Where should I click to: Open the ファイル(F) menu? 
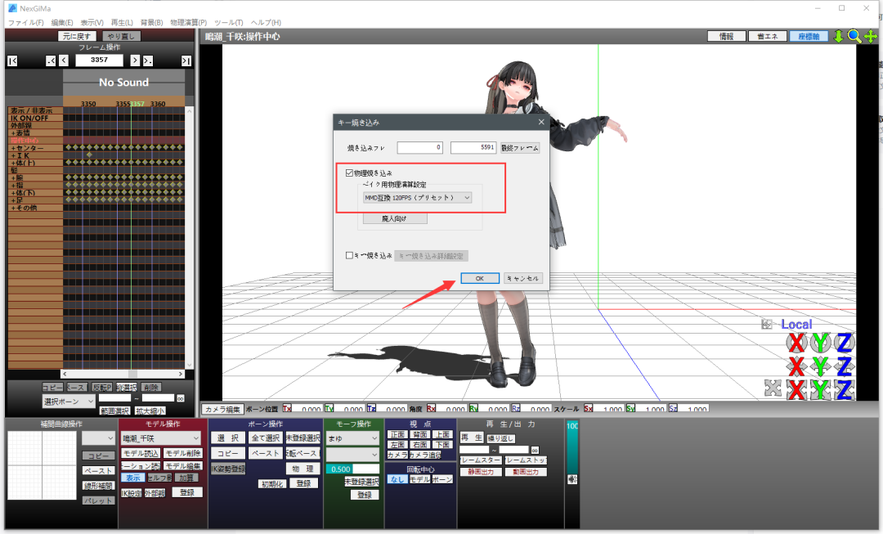(x=25, y=23)
